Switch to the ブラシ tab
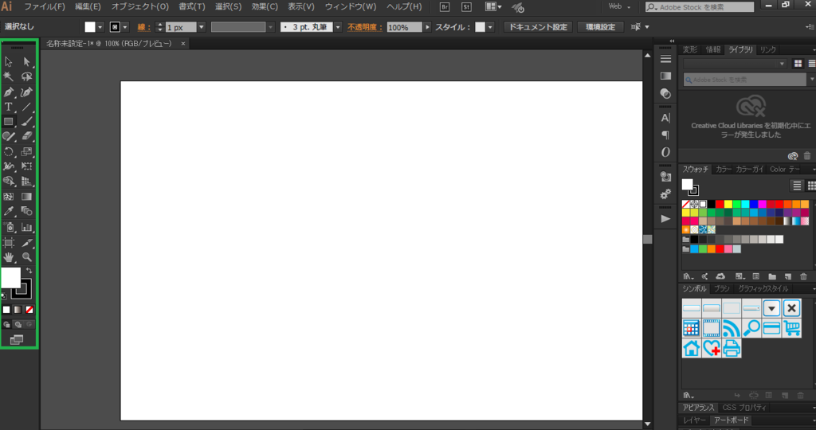This screenshot has height=430, width=816. (x=721, y=288)
